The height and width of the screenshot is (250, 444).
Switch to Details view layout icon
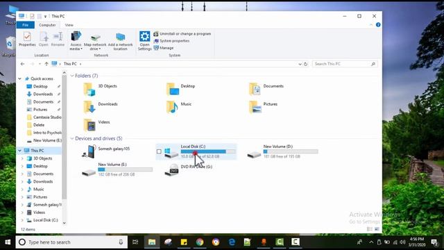tap(370, 229)
